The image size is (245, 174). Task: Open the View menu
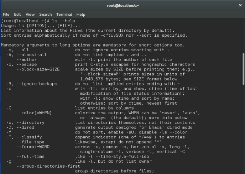[x=30, y=14]
